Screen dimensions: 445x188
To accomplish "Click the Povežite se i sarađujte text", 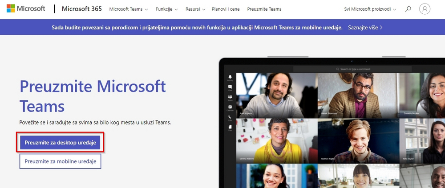I will pos(95,123).
